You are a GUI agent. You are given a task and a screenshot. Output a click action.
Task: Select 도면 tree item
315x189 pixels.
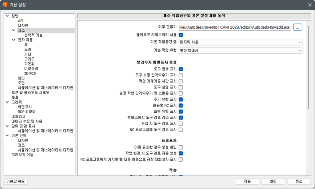click(x=21, y=83)
